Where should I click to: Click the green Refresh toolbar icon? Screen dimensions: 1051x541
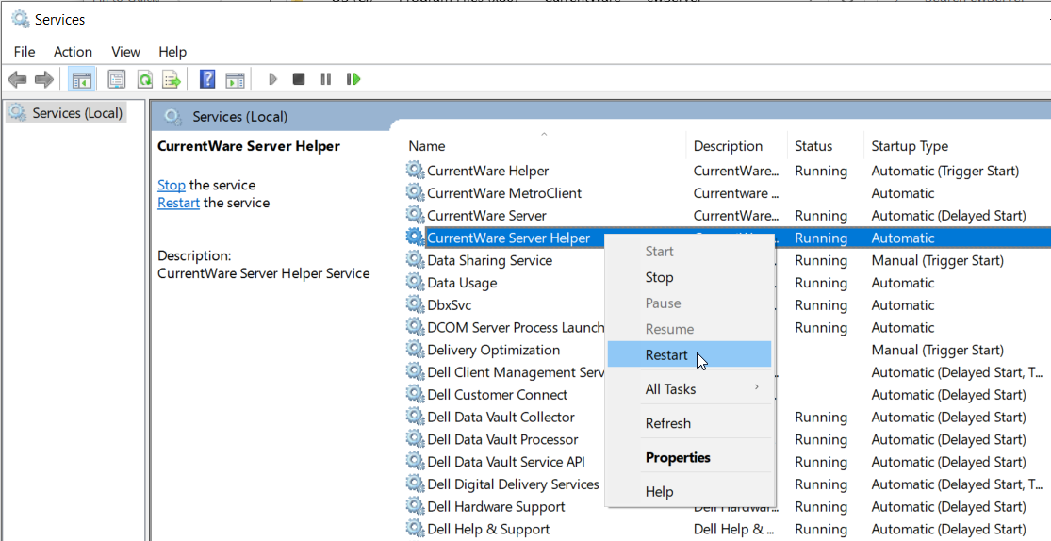coord(145,80)
